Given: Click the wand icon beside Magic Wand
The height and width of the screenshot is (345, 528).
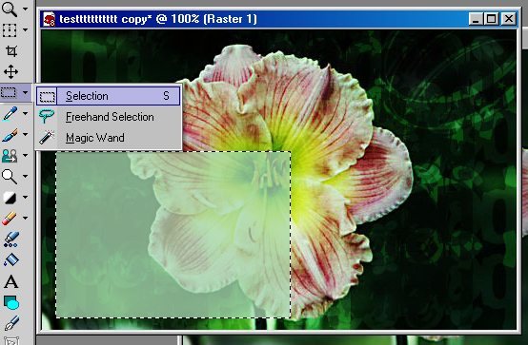Looking at the screenshot, I should (x=47, y=138).
